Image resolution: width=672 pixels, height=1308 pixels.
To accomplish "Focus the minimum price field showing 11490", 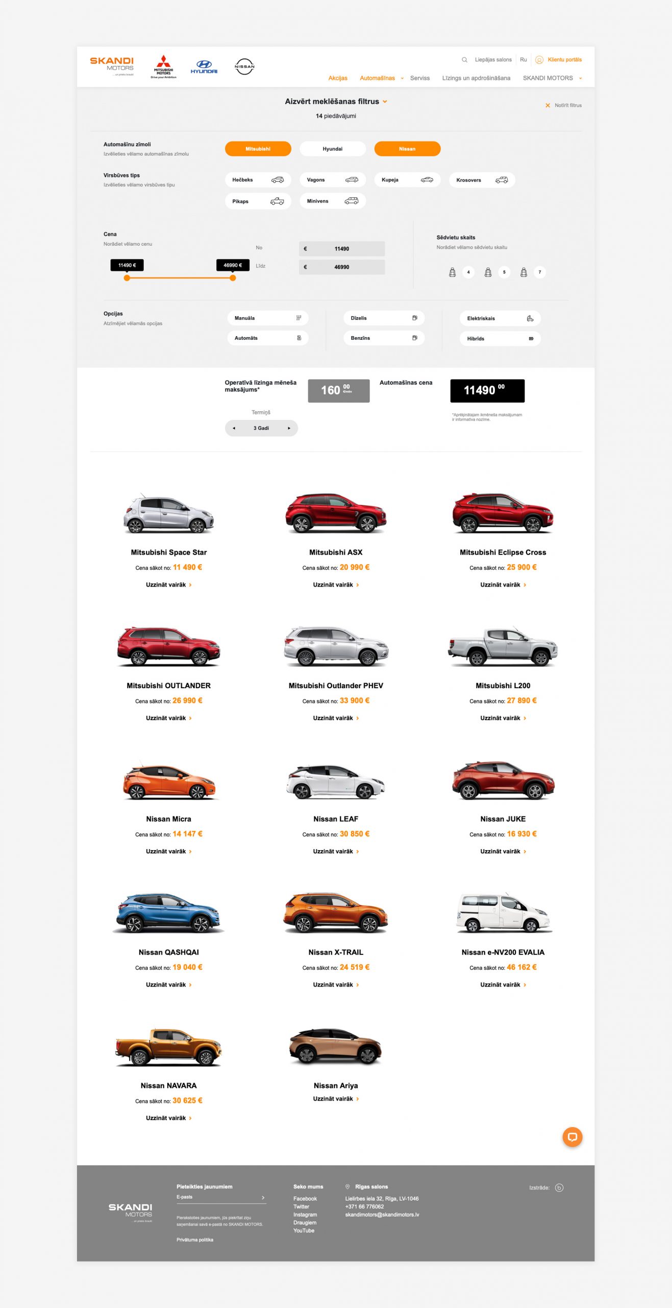I will tap(342, 249).
